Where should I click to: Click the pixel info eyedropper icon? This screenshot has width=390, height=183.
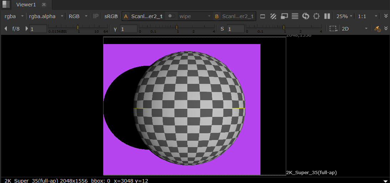pyautogui.click(x=377, y=29)
